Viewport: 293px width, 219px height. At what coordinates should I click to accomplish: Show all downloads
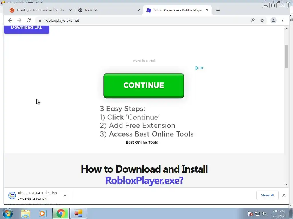268,195
